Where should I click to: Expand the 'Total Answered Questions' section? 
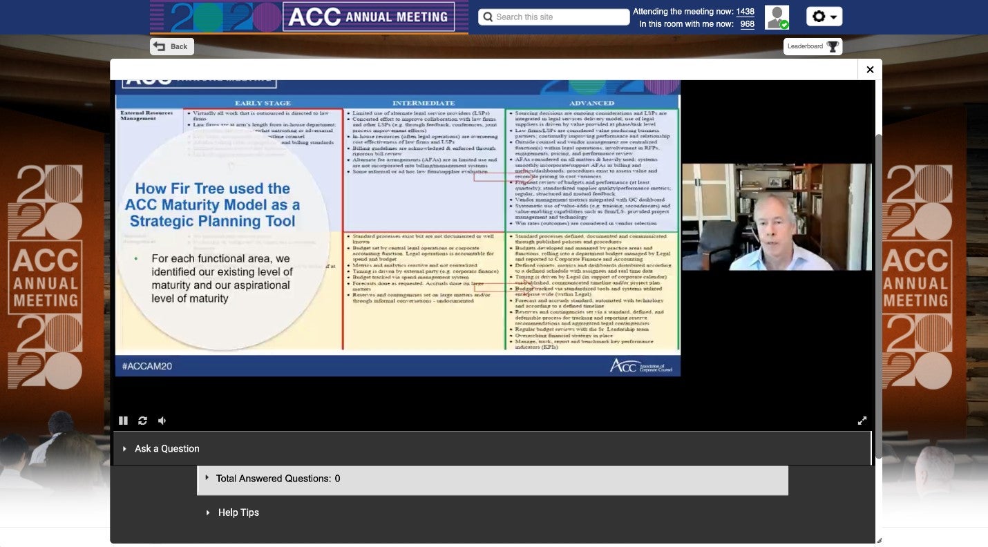click(x=277, y=478)
